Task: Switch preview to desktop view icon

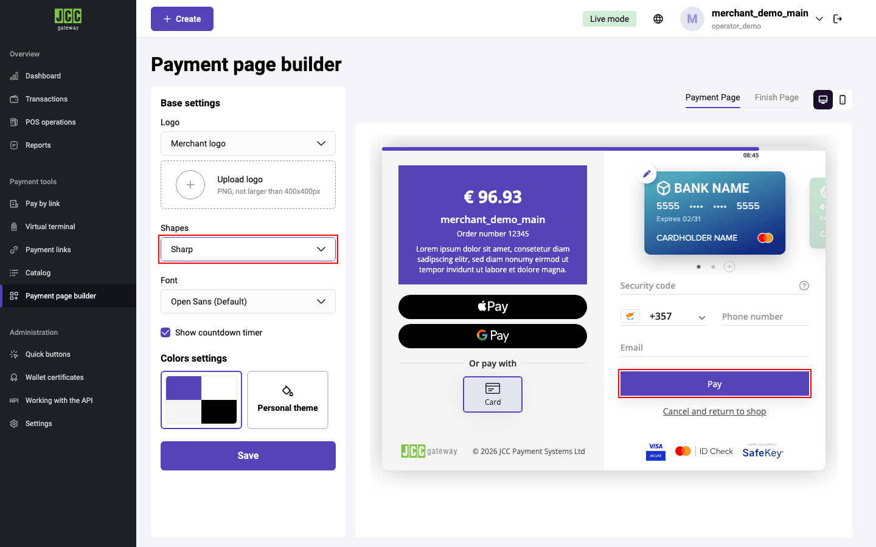Action: pos(823,100)
